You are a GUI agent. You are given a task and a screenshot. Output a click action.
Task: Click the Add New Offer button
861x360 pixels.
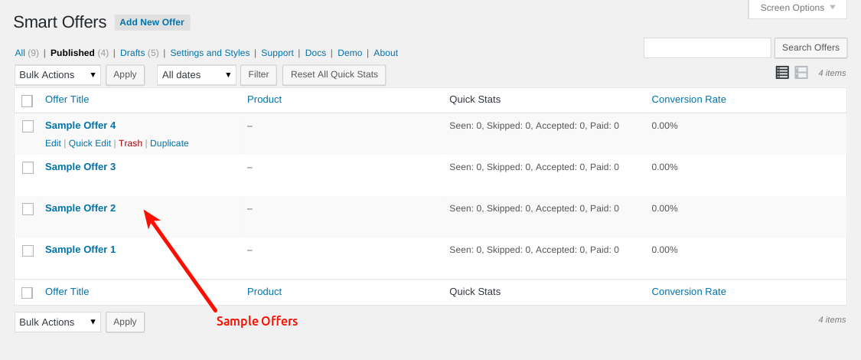pos(152,22)
